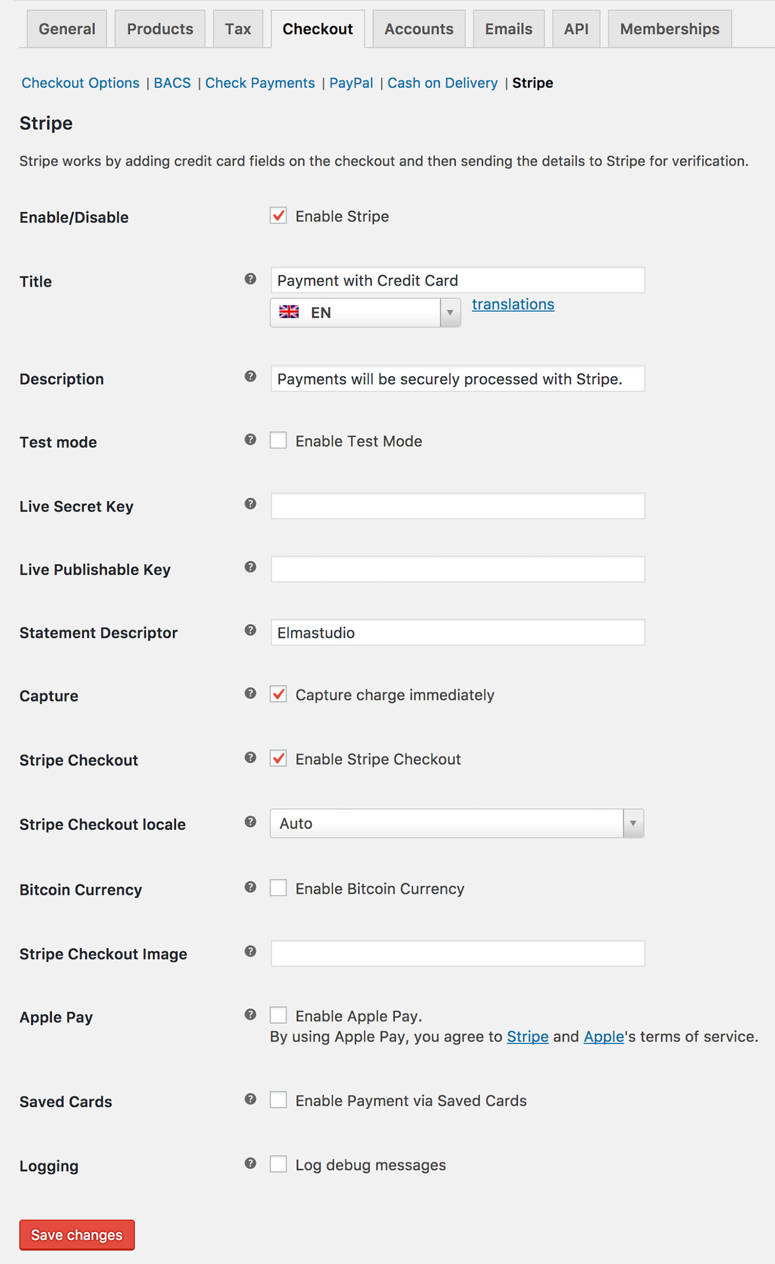Open the EN language dropdown
The height and width of the screenshot is (1264, 775).
[366, 313]
